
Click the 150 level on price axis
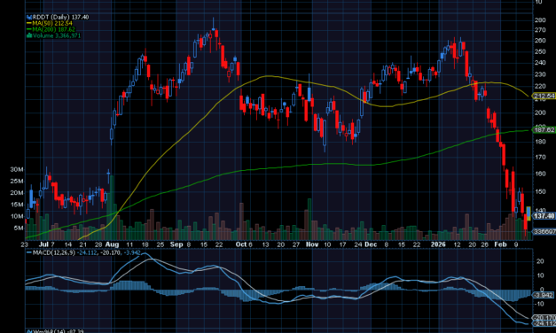(540, 191)
